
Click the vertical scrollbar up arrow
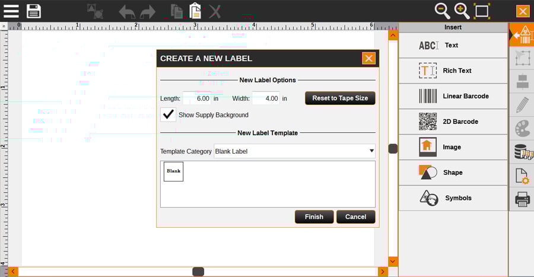coord(393,35)
